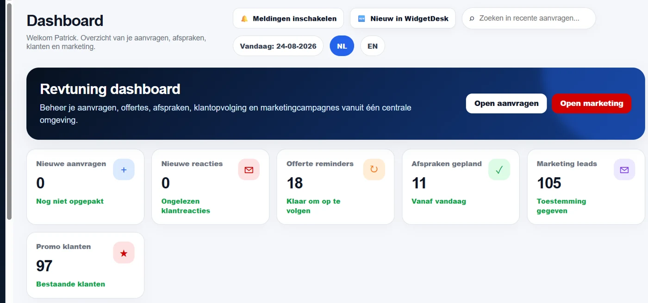Click the Promo klanten card title
This screenshot has height=303, width=648.
[63, 247]
